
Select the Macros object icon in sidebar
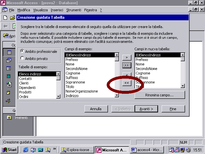coord(8,93)
